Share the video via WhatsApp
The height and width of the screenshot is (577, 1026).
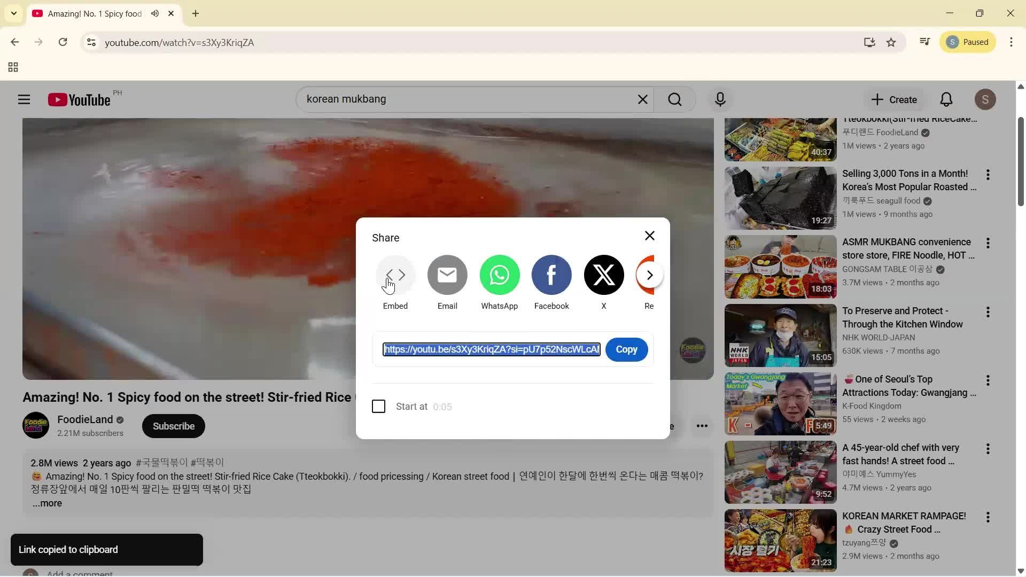pyautogui.click(x=499, y=275)
